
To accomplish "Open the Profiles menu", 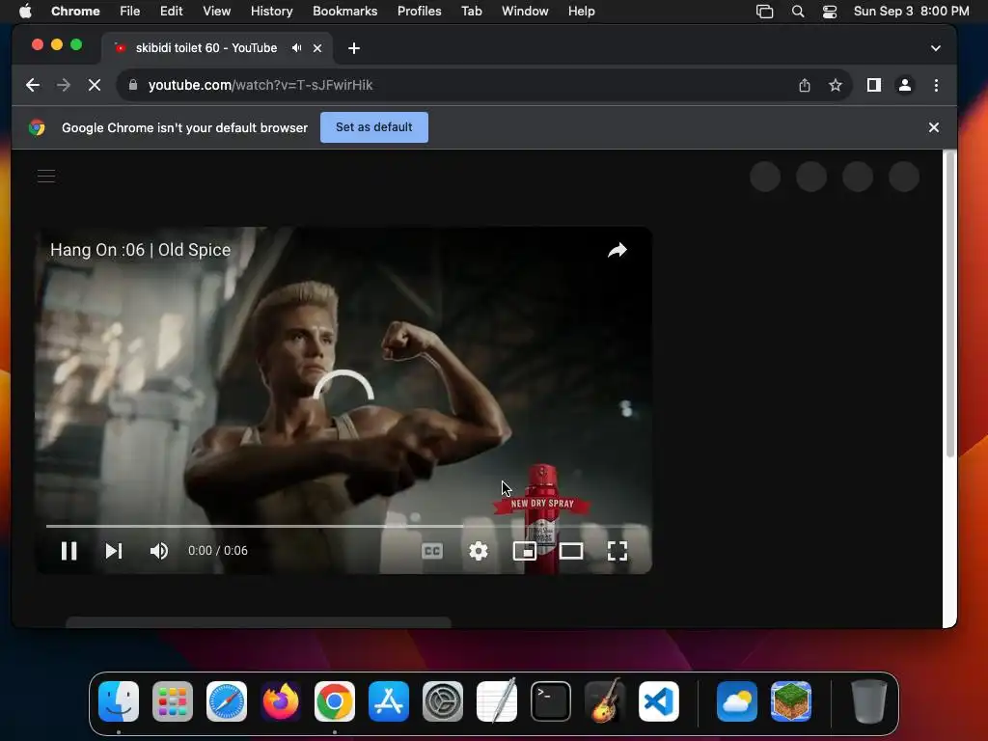I will (x=419, y=12).
